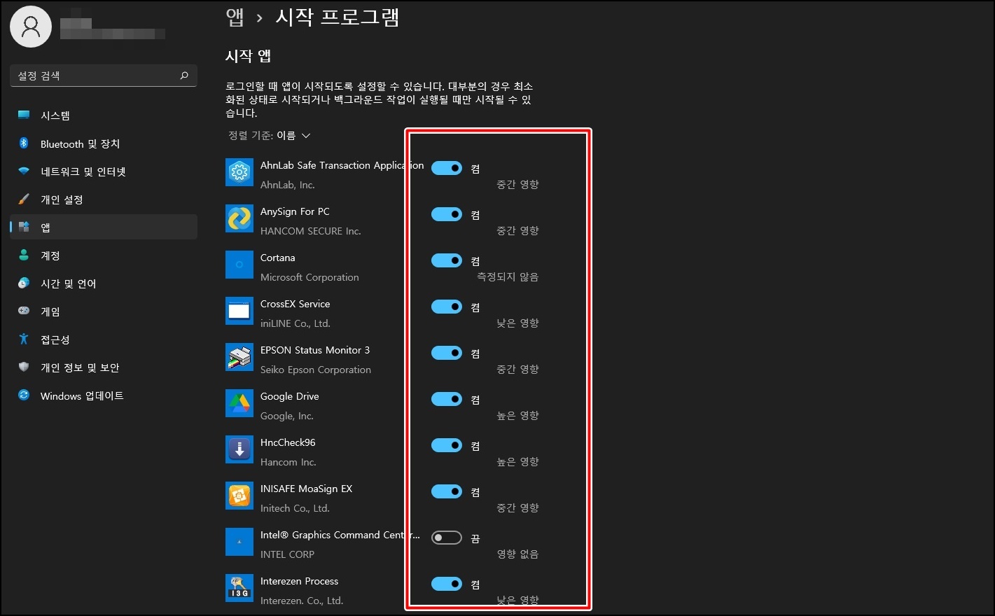Viewport: 995px width, 616px height.
Task: Open 네트워크 및 인터넷 settings
Action: 104,171
